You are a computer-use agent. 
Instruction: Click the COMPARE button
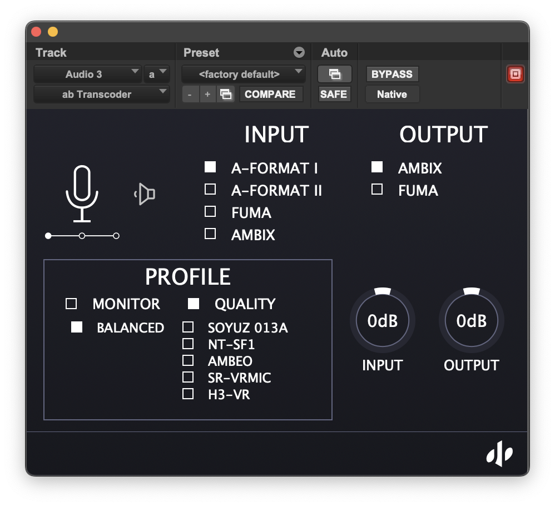(x=271, y=94)
